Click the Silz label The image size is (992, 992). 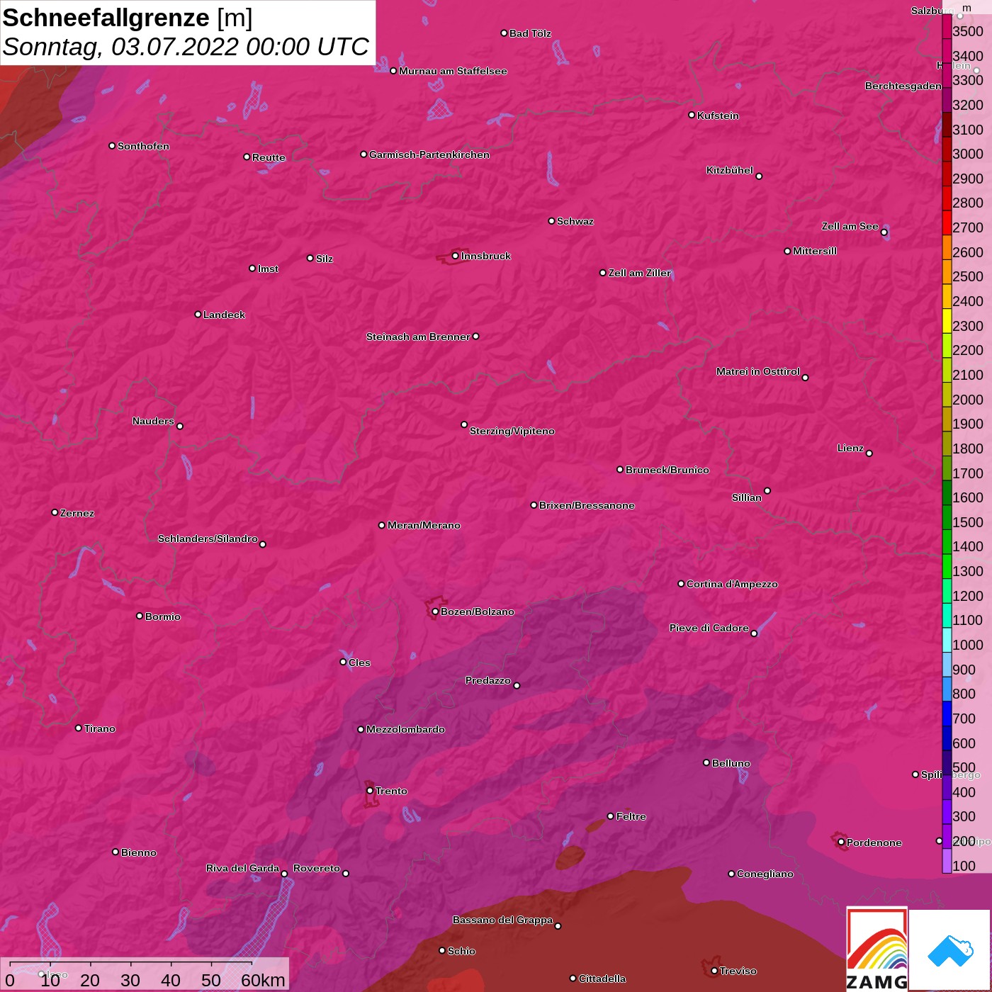(x=325, y=259)
